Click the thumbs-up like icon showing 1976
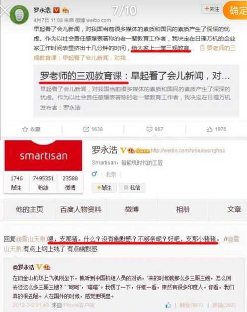The image size is (247, 312). (x=209, y=129)
